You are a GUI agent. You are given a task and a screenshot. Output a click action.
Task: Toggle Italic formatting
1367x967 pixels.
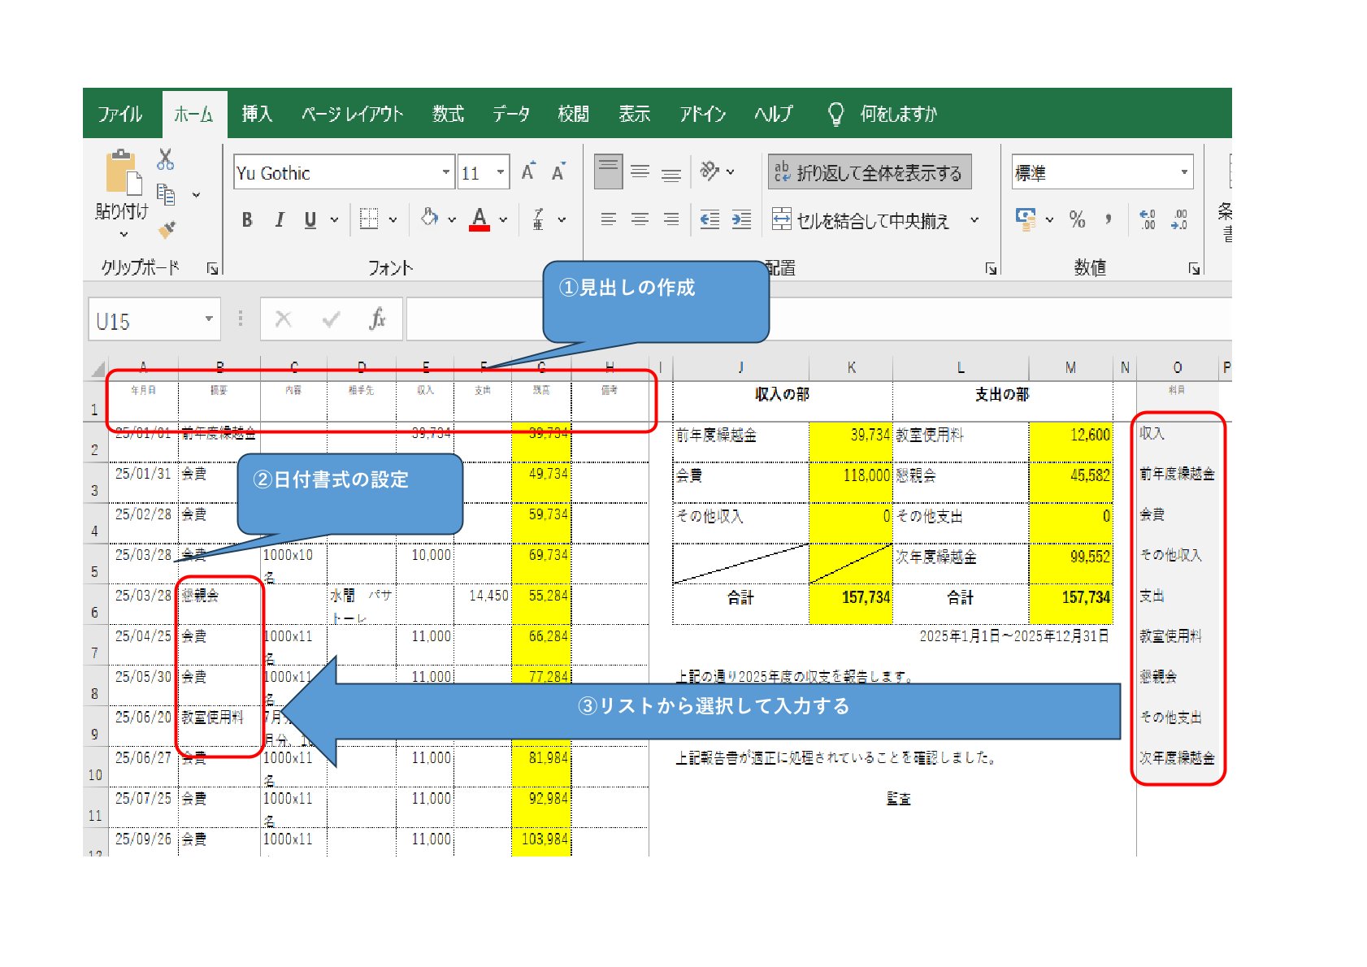(x=279, y=219)
